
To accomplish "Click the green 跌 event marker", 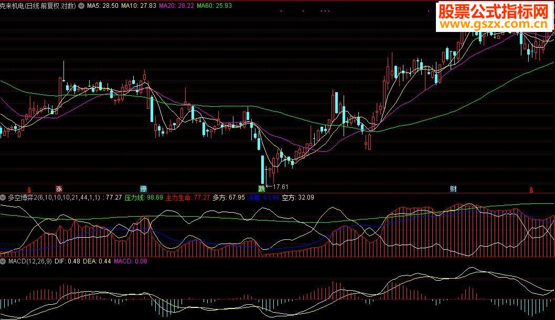I will click(262, 189).
